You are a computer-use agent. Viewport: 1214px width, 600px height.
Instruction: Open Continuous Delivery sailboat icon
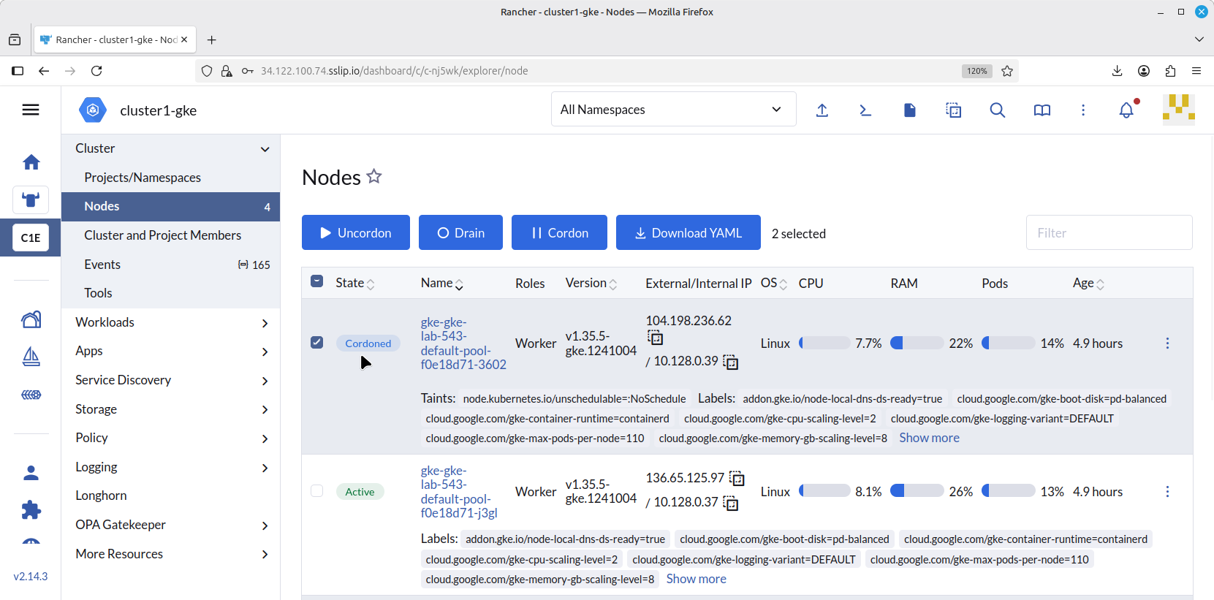click(x=31, y=357)
